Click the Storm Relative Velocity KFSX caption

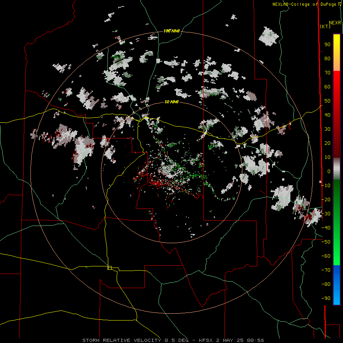coord(173,340)
